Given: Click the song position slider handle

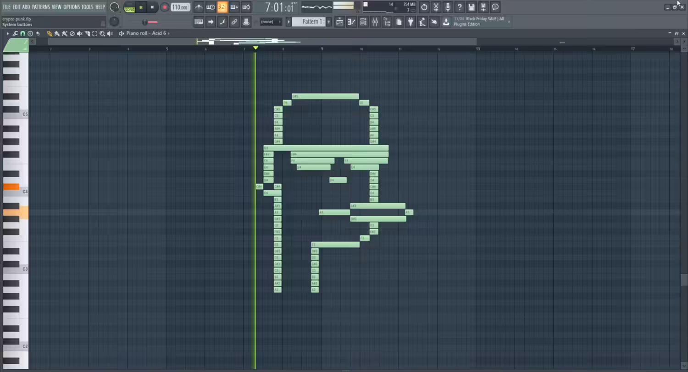Looking at the screenshot, I should point(145,22).
